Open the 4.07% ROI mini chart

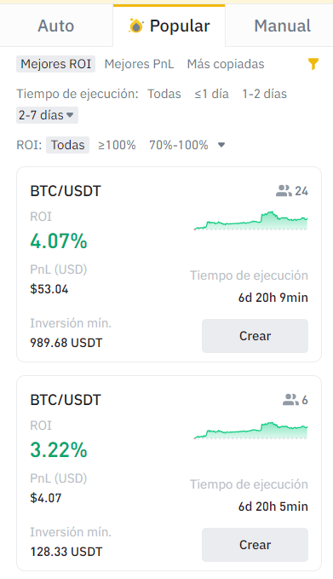coord(250,221)
